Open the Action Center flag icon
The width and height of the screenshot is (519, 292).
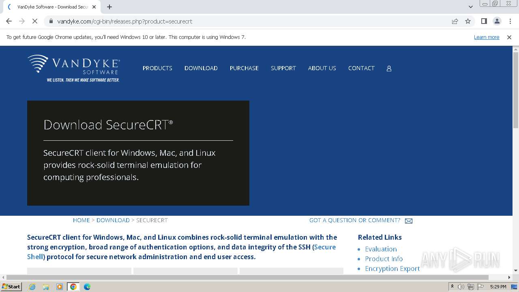point(480,287)
